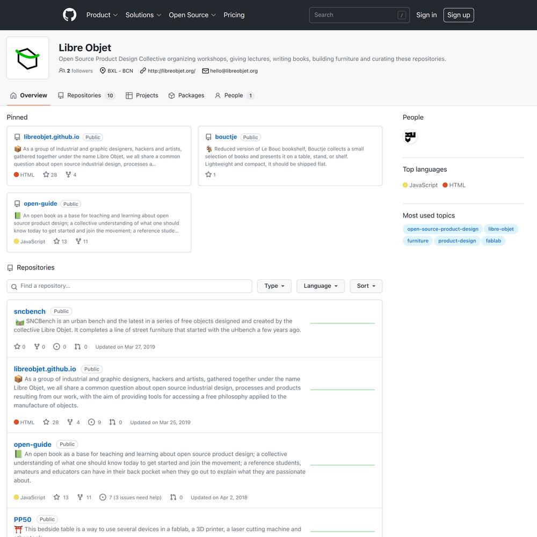
Task: Select product-design topic tag
Action: point(457,241)
